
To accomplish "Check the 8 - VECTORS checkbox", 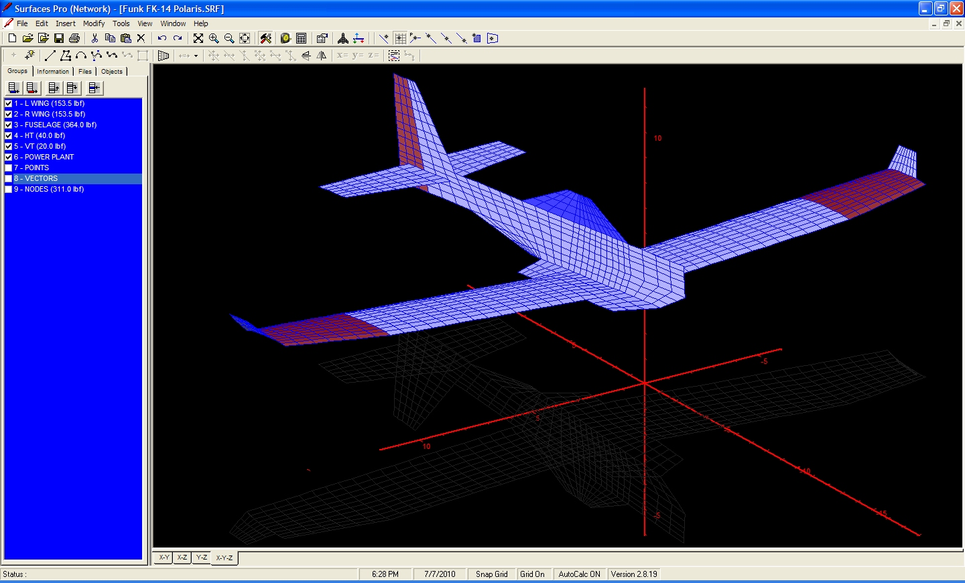I will (9, 178).
